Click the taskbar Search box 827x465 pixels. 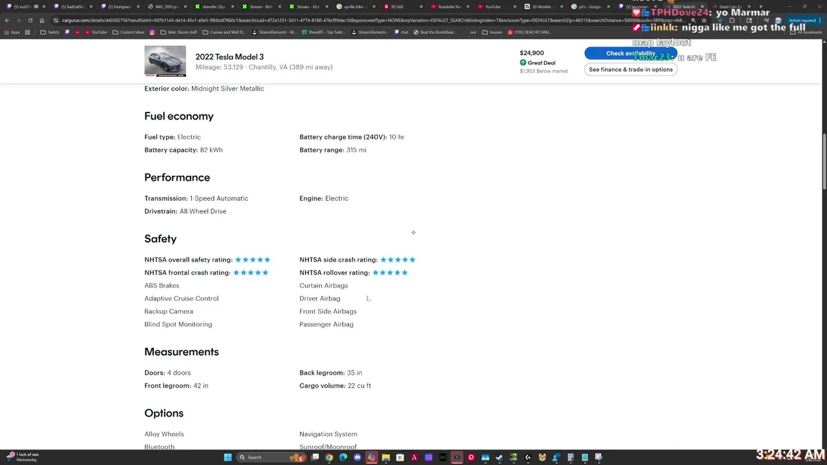point(271,457)
